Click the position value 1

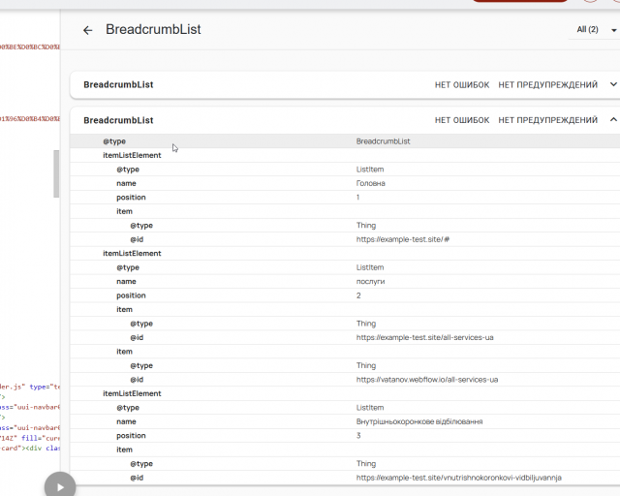[357, 197]
